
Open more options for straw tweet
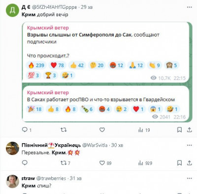coord(190,178)
